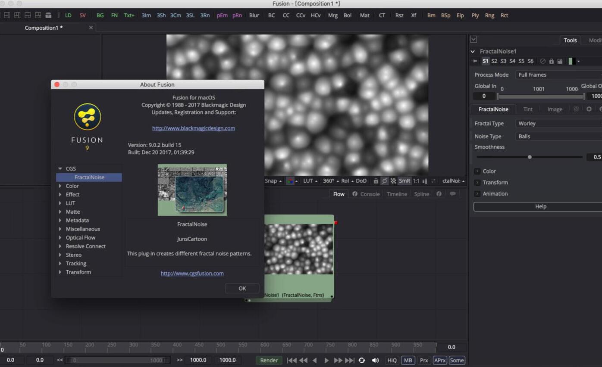
Task: Collapse the CGS category in About dialog
Action: (x=60, y=168)
